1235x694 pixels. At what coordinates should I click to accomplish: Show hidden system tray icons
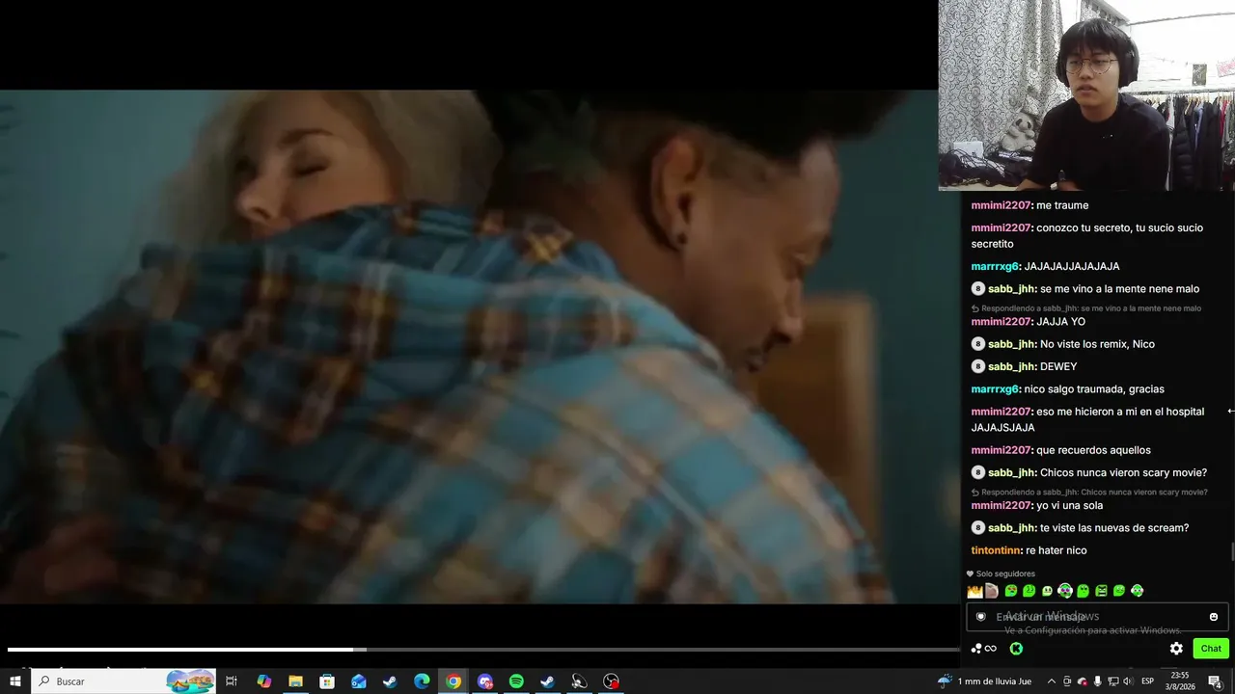(x=1052, y=681)
